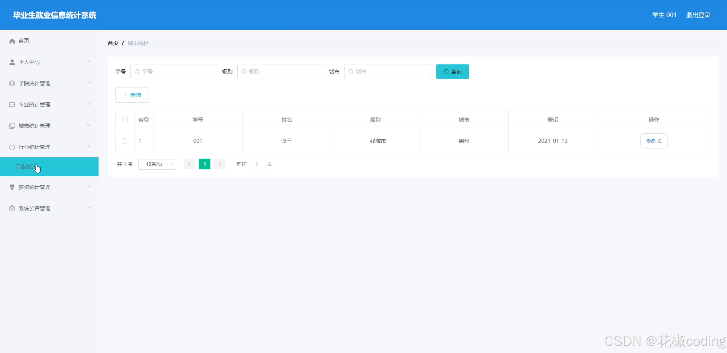Click the 城市统计 breadcrumb text
The height and width of the screenshot is (353, 727).
pyautogui.click(x=138, y=43)
